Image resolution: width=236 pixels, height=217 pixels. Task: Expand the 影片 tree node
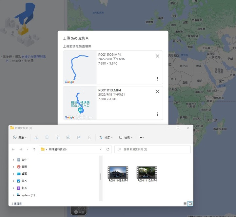click(13, 188)
